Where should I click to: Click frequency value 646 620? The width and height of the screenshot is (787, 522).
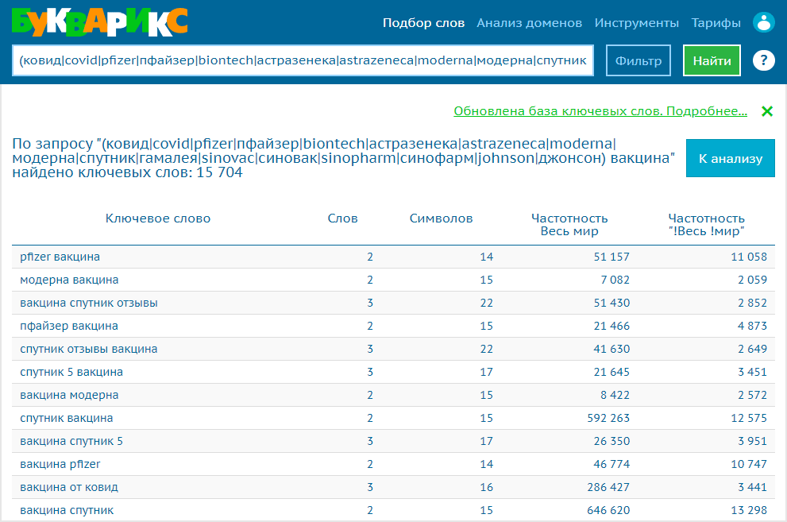[x=608, y=510]
